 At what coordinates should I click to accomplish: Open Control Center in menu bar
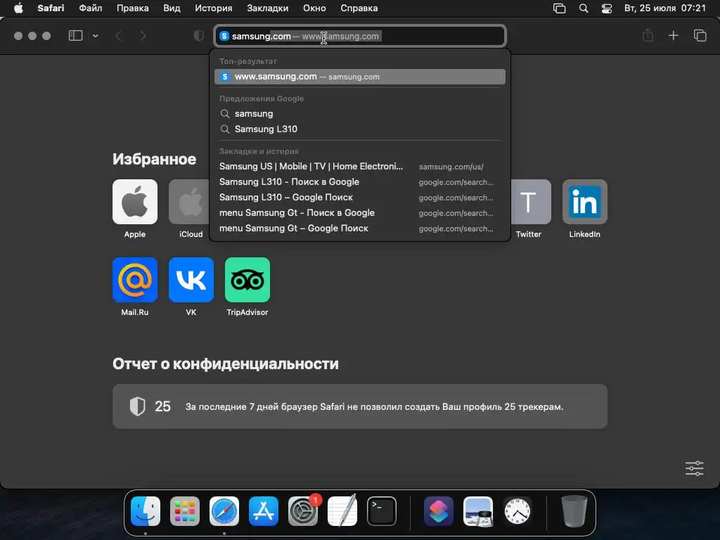607,8
